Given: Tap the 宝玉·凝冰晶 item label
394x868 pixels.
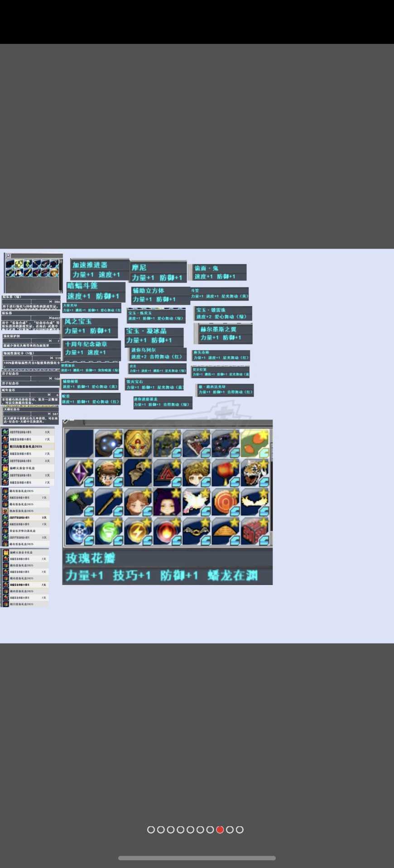Looking at the screenshot, I should pyautogui.click(x=146, y=331).
